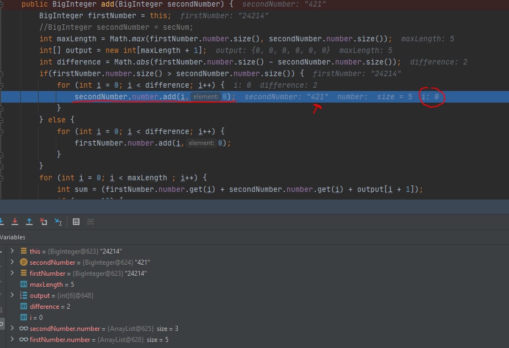The width and height of the screenshot is (509, 348).
Task: Click the 'element:' hint in firstNumber.number.add line
Action: 202,143
